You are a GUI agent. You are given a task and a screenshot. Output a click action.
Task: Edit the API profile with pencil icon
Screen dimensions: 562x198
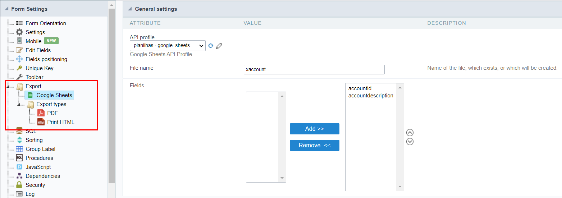point(219,46)
